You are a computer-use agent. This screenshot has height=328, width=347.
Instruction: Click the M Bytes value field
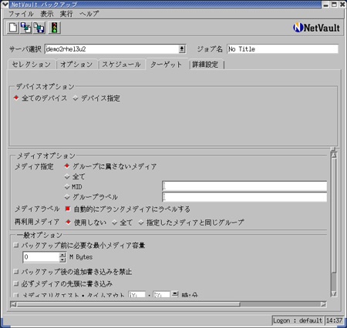point(41,257)
